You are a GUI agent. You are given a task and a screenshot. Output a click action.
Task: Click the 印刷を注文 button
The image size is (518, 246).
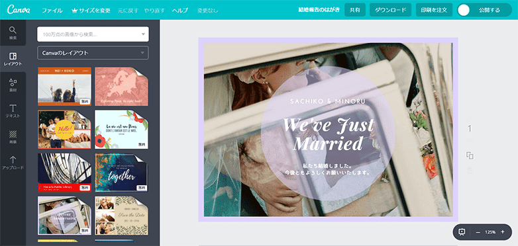[434, 10]
